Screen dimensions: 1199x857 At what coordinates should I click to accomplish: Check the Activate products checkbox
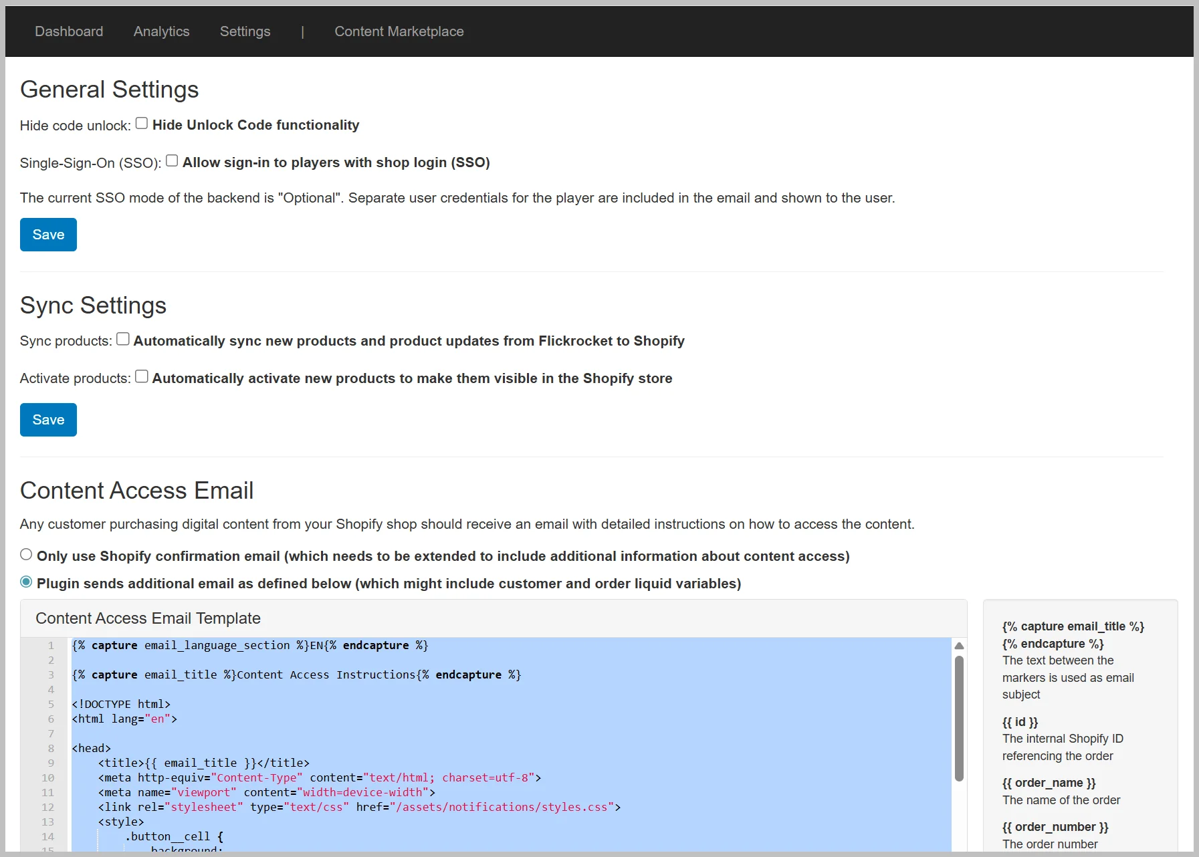coord(142,376)
